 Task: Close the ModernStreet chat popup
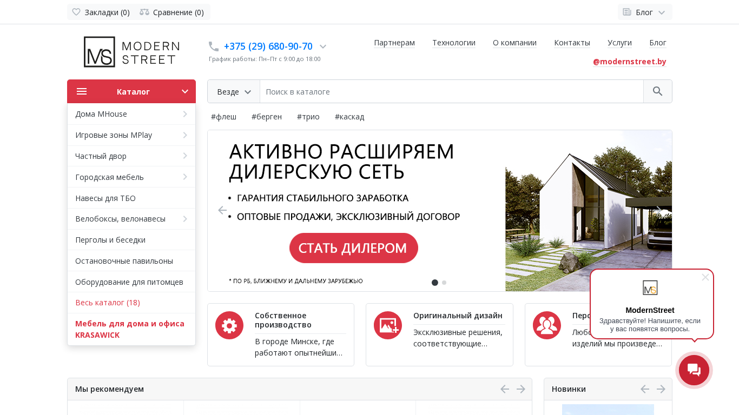click(x=705, y=277)
